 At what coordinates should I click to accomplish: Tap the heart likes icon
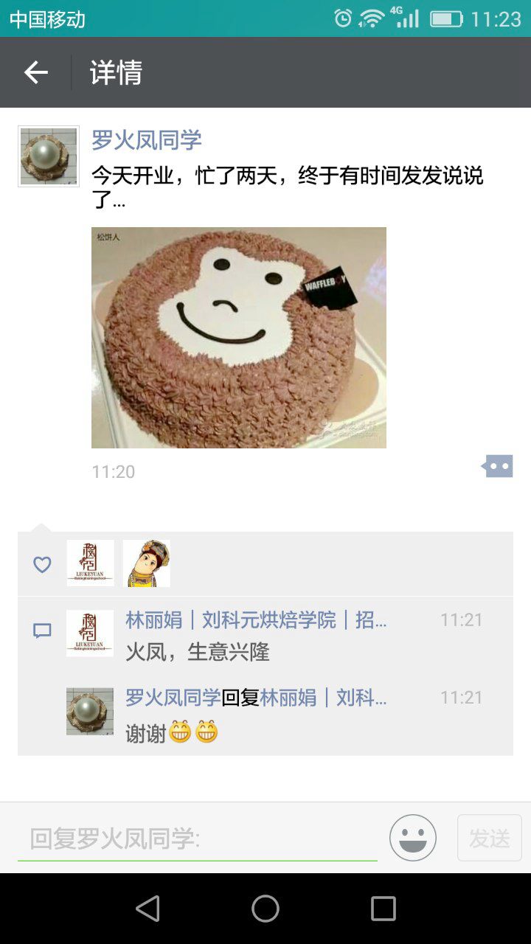tap(43, 564)
